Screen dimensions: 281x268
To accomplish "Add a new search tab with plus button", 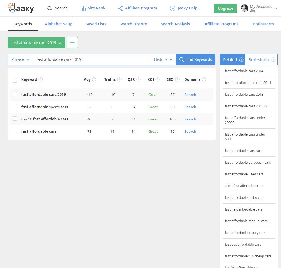I will (72, 43).
